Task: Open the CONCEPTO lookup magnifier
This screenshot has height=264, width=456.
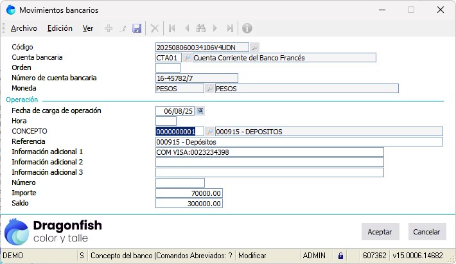Action: tap(209, 132)
